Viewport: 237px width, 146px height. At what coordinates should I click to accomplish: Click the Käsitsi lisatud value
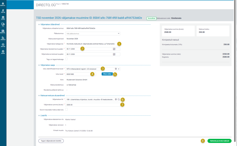(x=70, y=120)
